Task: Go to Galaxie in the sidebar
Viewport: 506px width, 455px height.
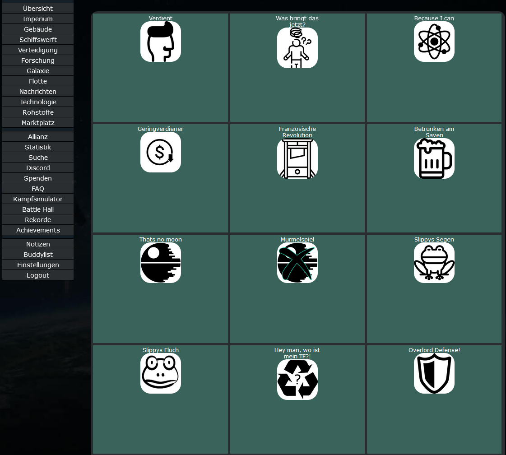Action: pos(38,71)
